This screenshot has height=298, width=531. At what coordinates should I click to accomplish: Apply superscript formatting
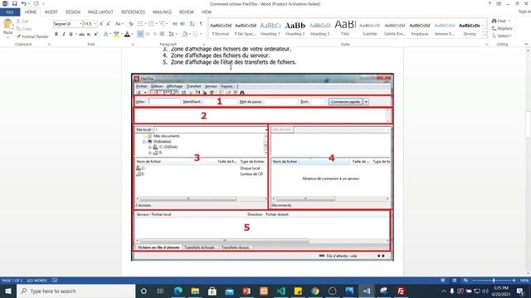click(96, 34)
